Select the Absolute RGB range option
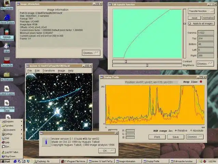 197,131
